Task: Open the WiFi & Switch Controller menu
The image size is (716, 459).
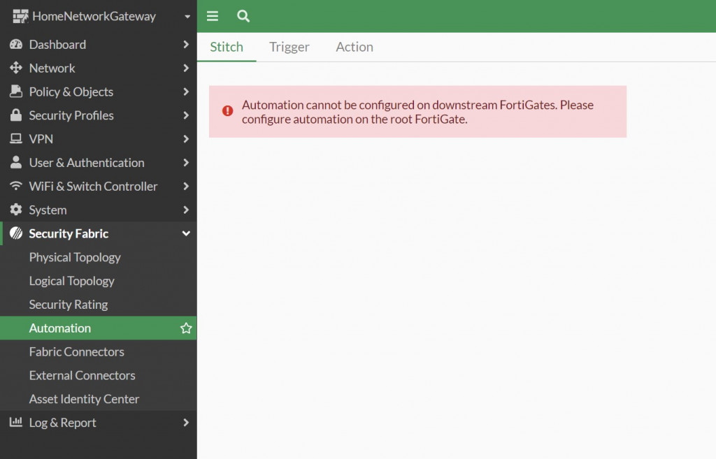Action: coord(98,186)
